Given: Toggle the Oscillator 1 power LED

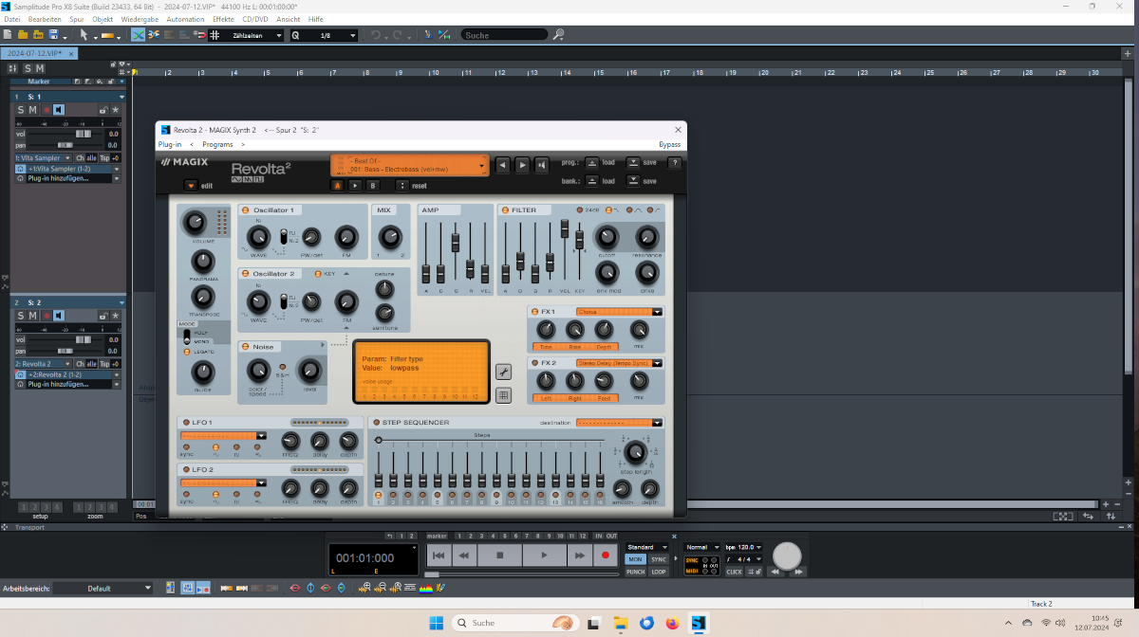Looking at the screenshot, I should click(x=245, y=209).
